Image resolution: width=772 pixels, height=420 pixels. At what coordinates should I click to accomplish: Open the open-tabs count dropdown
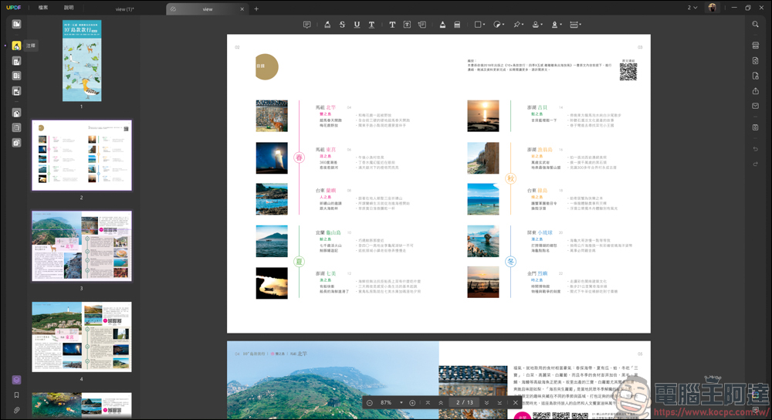pyautogui.click(x=692, y=8)
